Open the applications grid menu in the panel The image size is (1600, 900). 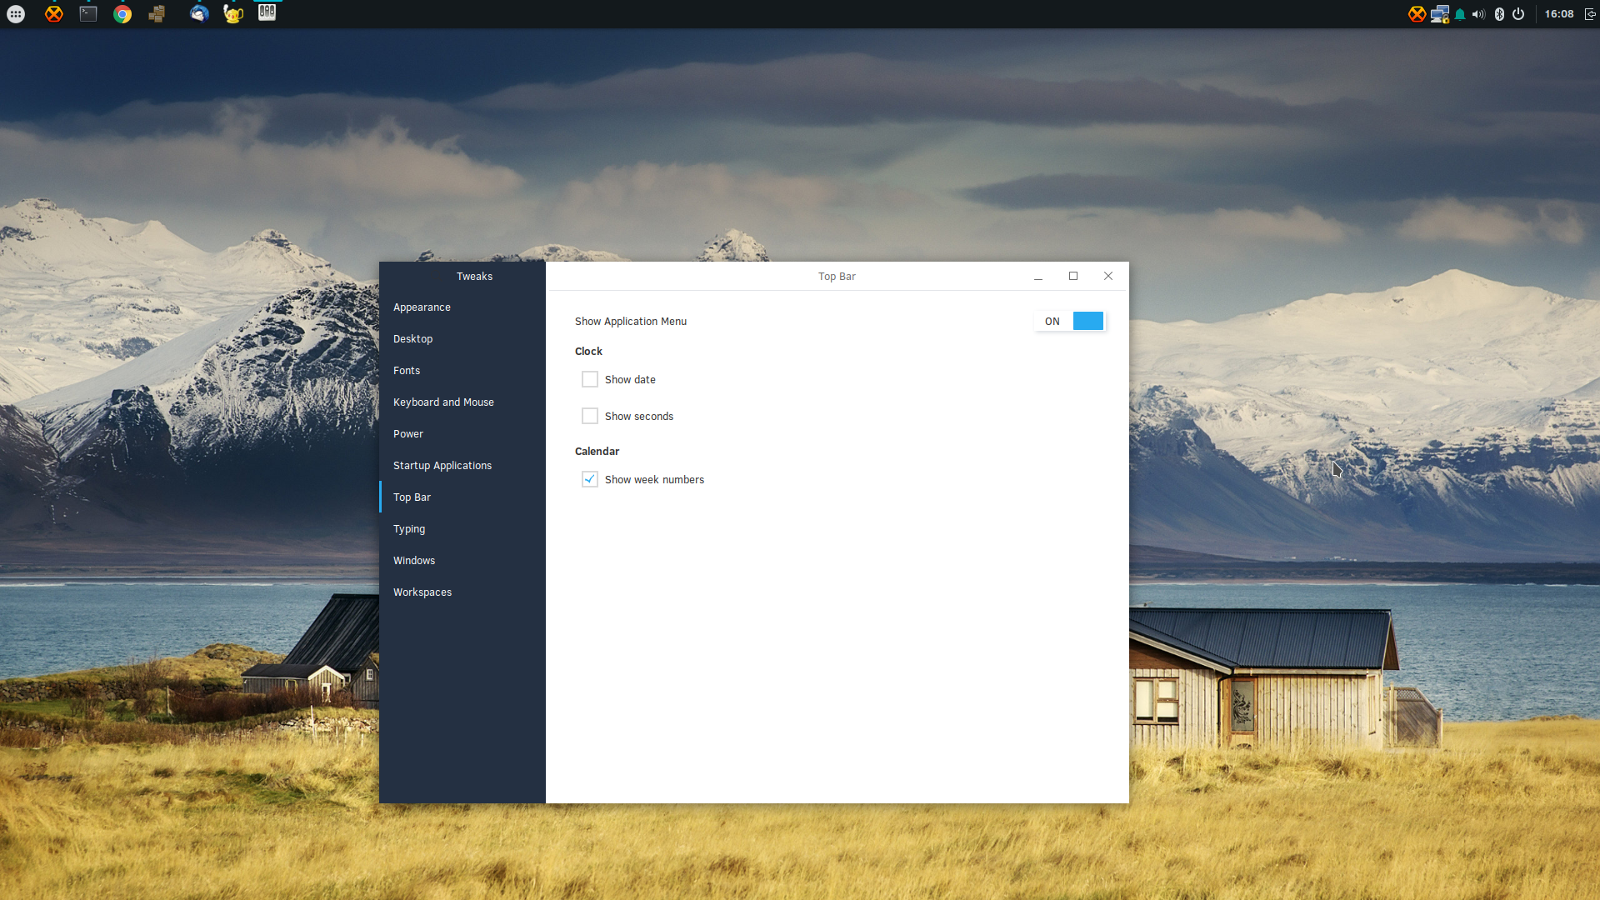16,14
